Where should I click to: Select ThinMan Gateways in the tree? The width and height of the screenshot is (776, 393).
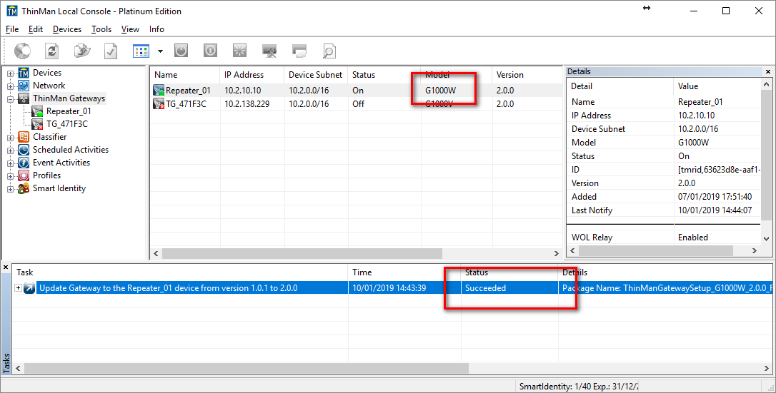[69, 98]
